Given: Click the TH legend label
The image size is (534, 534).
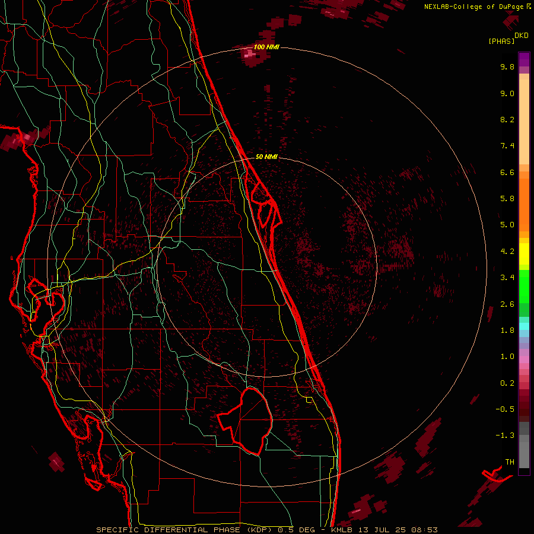Looking at the screenshot, I should 510,462.
